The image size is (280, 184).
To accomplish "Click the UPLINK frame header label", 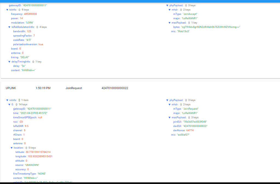I will pos(11,88).
